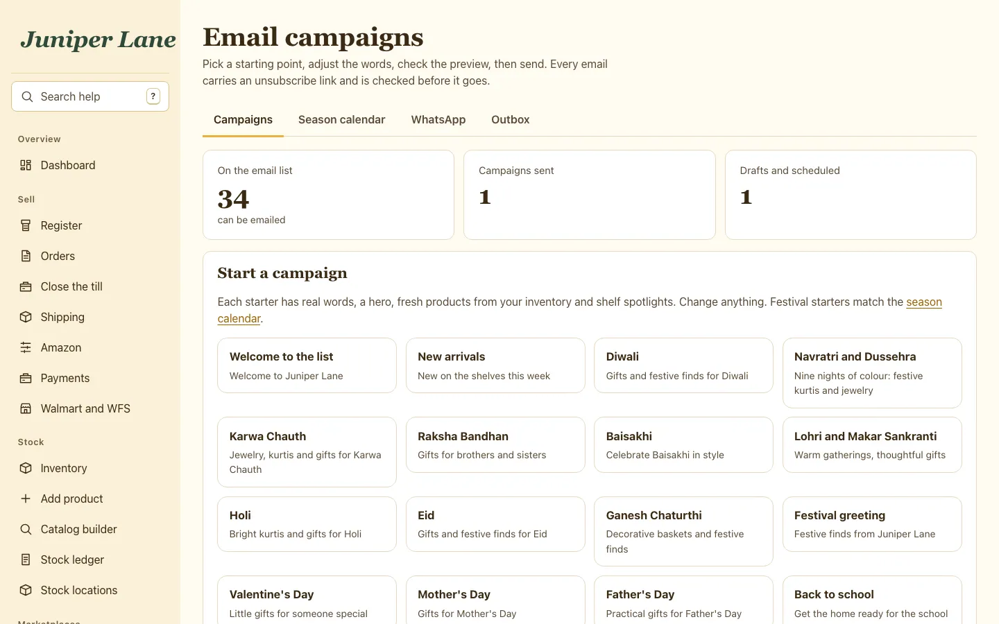
Task: Click the Drafts and scheduled summary card
Action: (x=851, y=195)
